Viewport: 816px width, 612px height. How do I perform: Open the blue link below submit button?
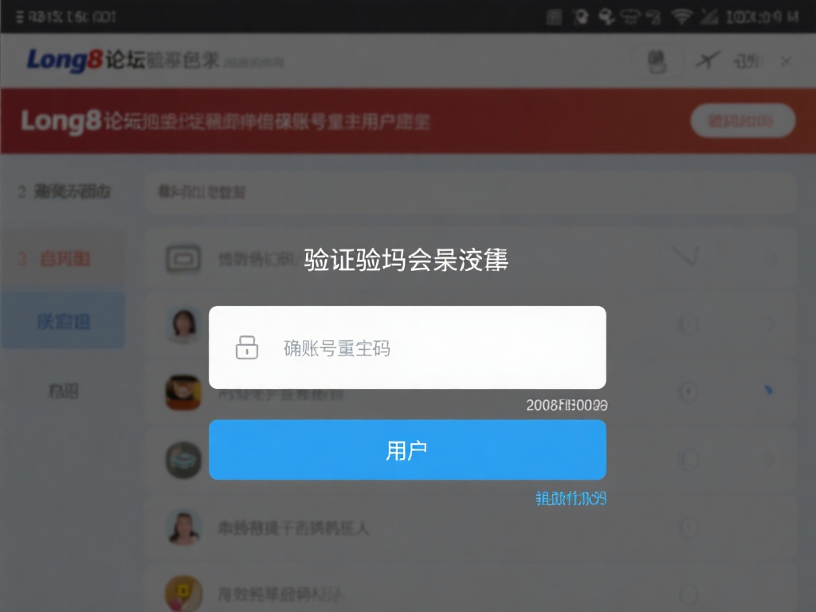tap(571, 499)
